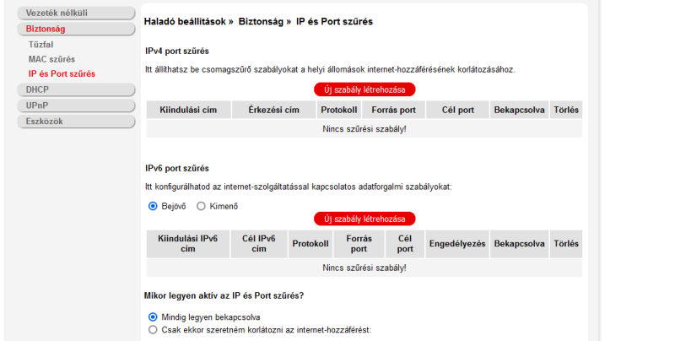Click the Érkezési cím column header

coord(273,110)
